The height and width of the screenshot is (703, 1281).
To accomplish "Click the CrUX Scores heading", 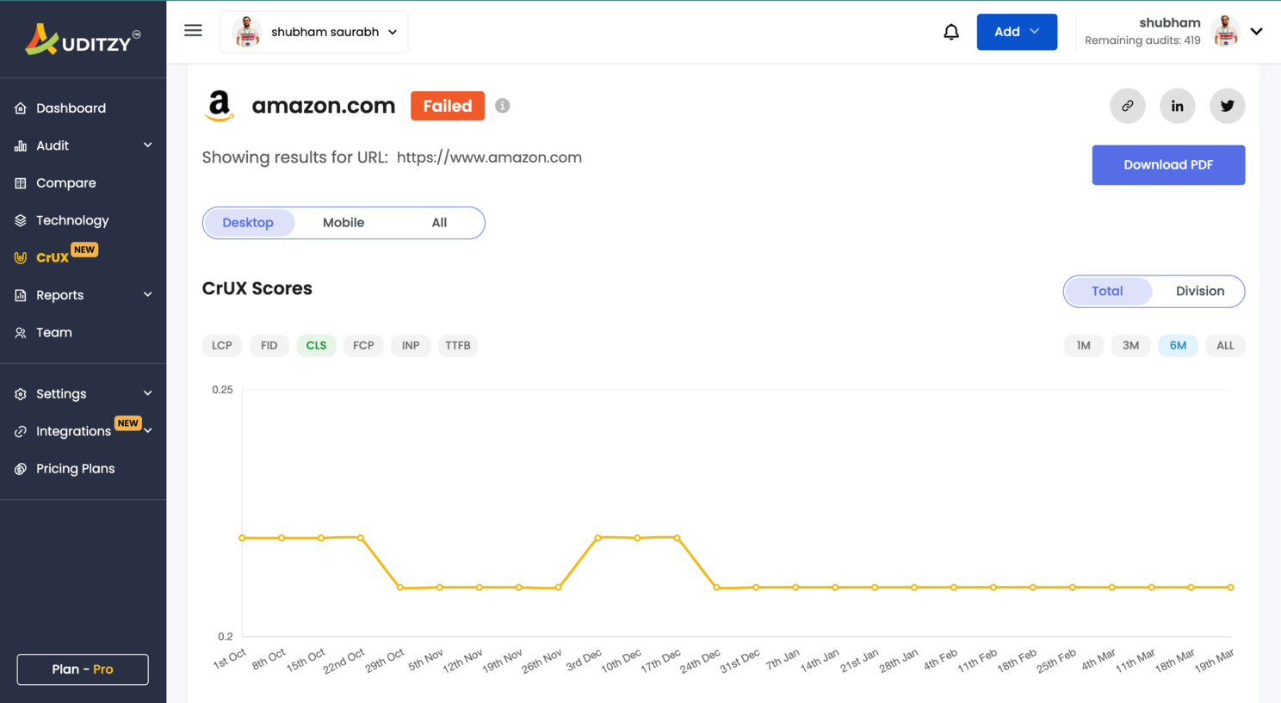I will 257,288.
